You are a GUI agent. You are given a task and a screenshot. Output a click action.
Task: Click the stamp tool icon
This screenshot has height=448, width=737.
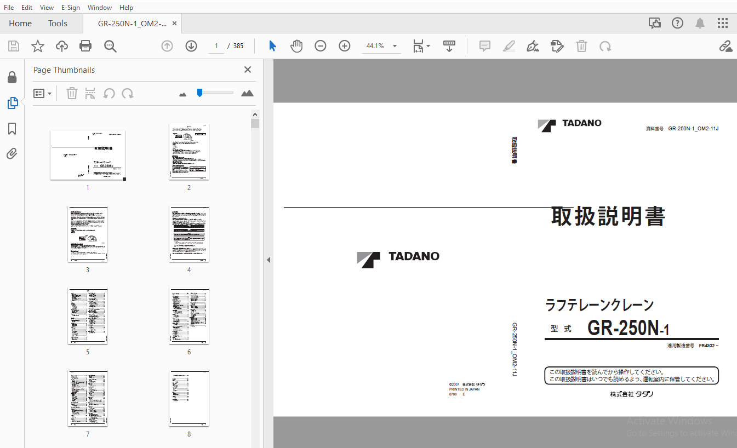pyautogui.click(x=557, y=46)
